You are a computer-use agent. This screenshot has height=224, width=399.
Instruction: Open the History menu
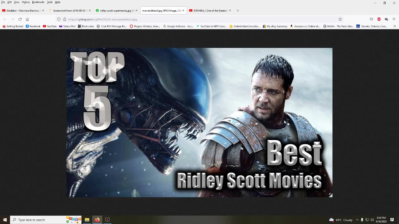tap(26, 2)
